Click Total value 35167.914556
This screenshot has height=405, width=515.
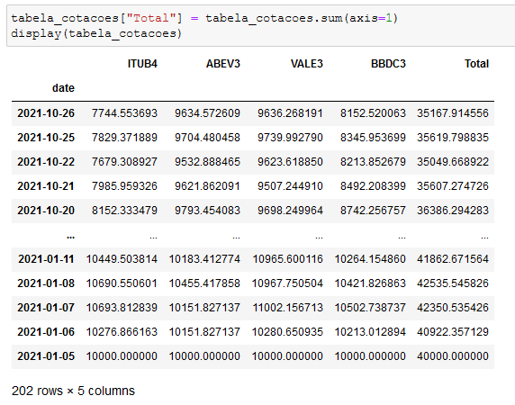(x=453, y=113)
